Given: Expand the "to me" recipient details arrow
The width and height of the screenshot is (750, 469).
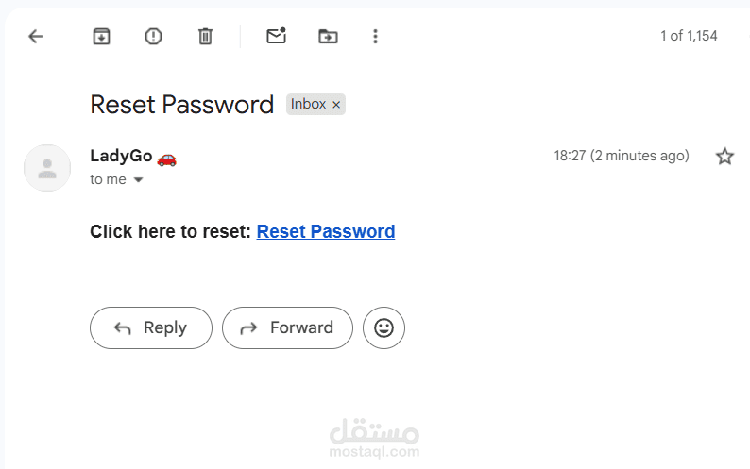Looking at the screenshot, I should pyautogui.click(x=138, y=179).
